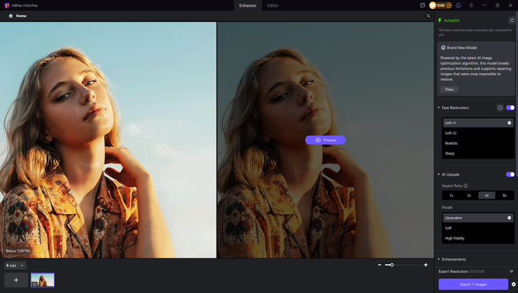Viewport: 518px width, 293px height.
Task: Click the +Add button
Action: pyautogui.click(x=11, y=266)
